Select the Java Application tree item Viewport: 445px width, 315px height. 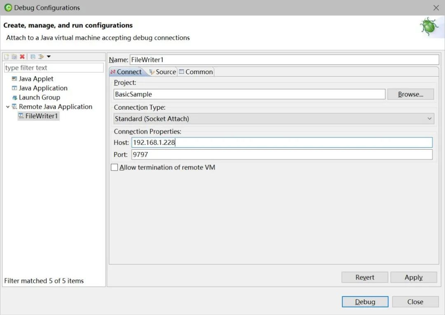click(43, 88)
